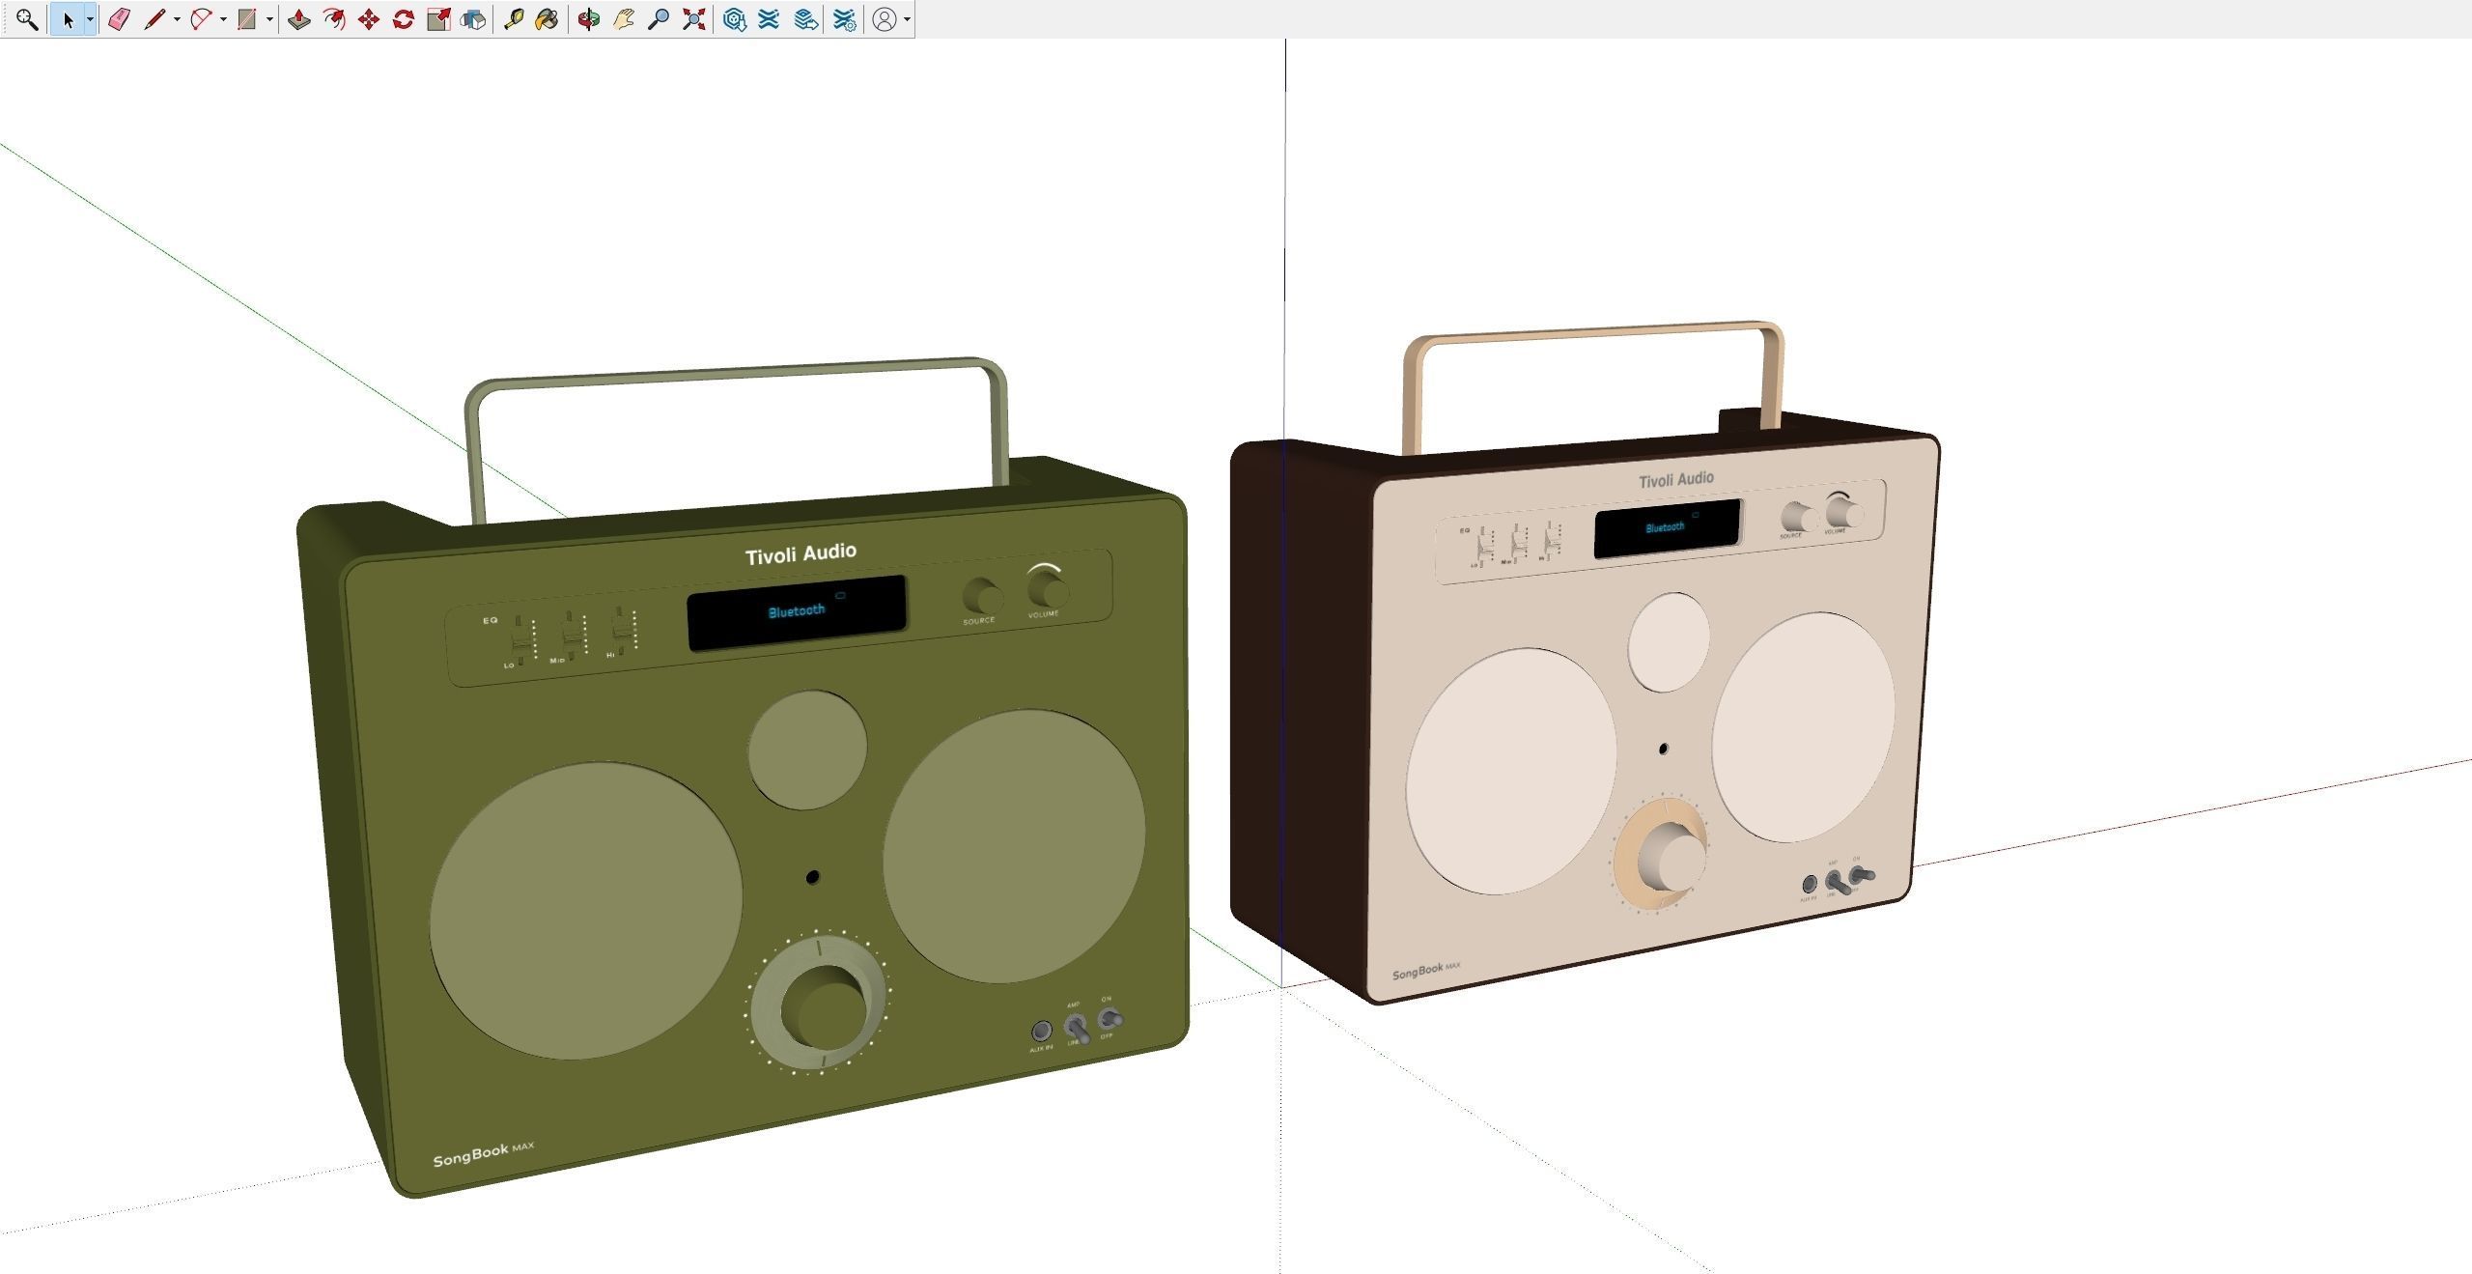Click the SongBook MAX label on cream radio
2472x1274 pixels.
coord(1425,971)
